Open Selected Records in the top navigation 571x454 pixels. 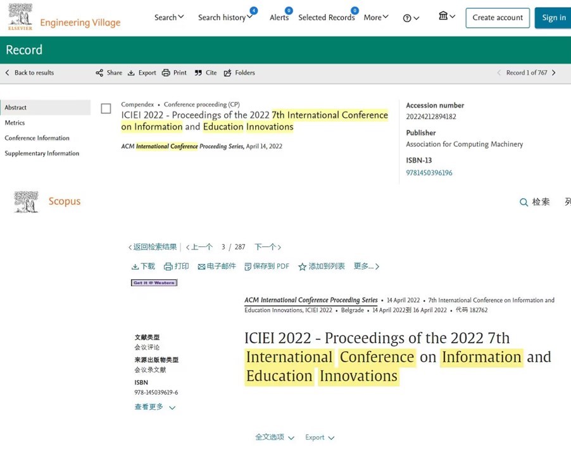pos(327,17)
